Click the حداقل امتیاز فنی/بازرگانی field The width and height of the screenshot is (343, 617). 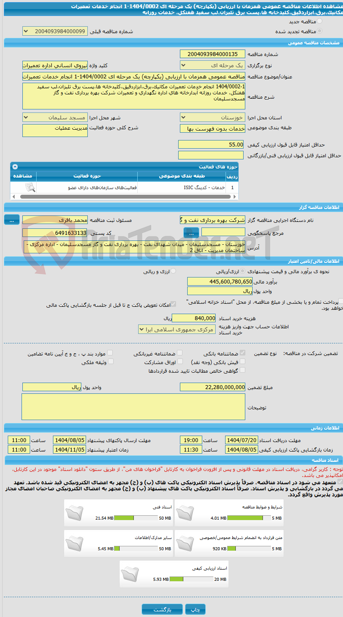[211, 155]
